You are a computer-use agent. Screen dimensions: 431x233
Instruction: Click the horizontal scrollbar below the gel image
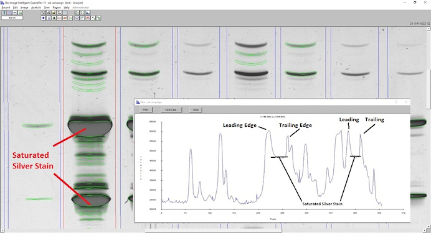point(214,231)
